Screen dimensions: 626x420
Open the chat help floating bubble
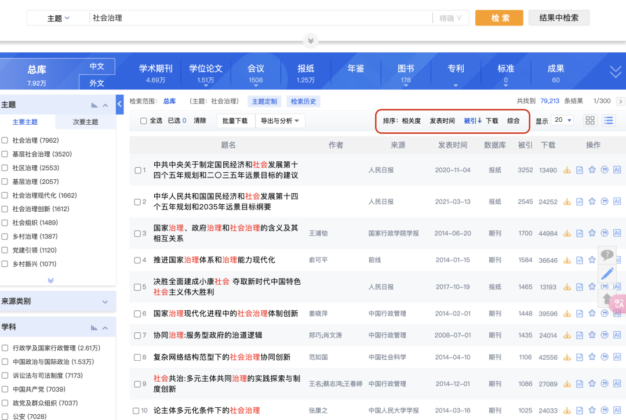(x=607, y=255)
